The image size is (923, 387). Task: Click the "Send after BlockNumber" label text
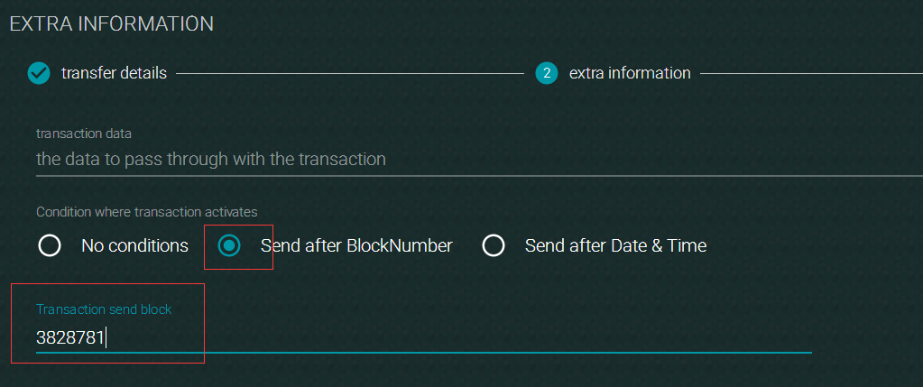356,246
